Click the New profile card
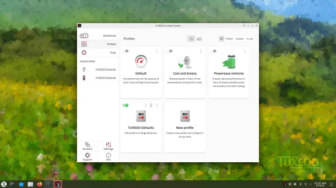 [x=185, y=127]
